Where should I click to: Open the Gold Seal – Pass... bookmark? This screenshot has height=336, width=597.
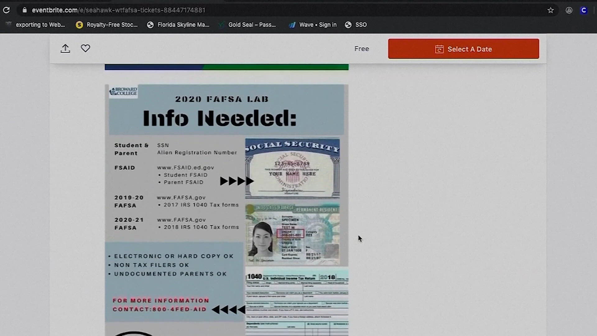point(248,25)
